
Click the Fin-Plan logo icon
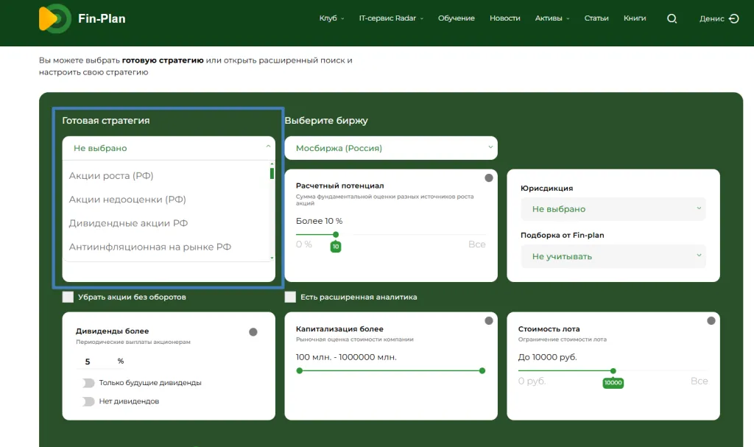click(54, 18)
